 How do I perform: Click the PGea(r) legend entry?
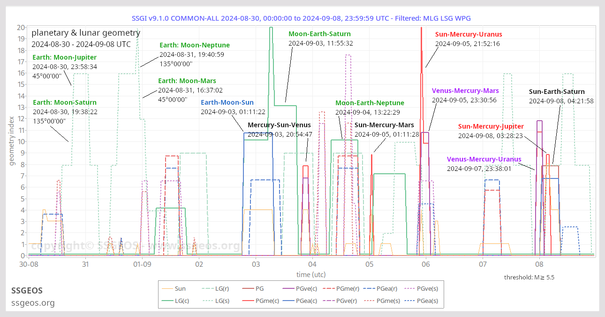(x=382, y=289)
